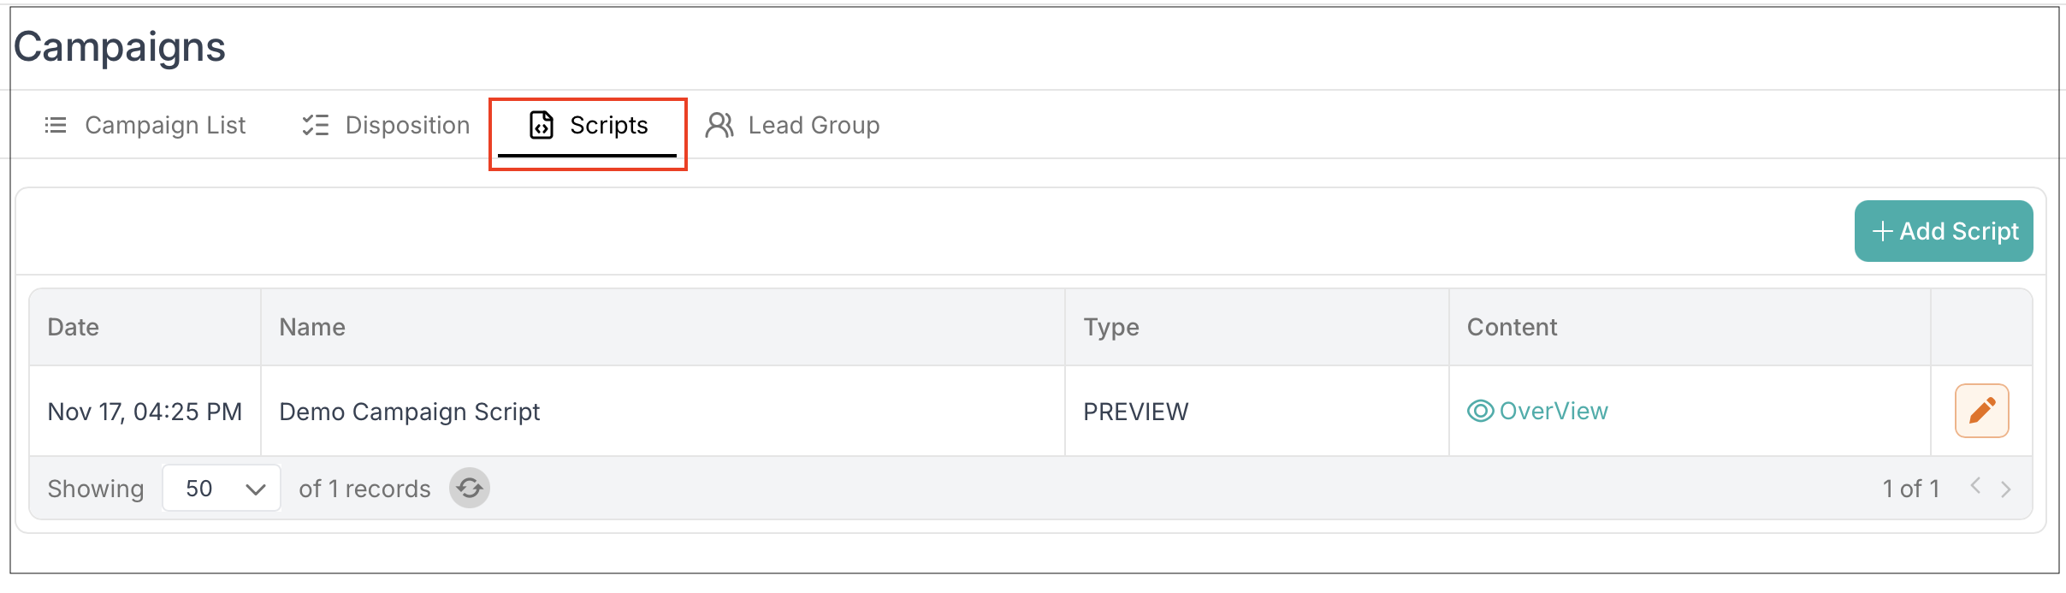Click the refresh records icon
The width and height of the screenshot is (2066, 593).
[470, 489]
